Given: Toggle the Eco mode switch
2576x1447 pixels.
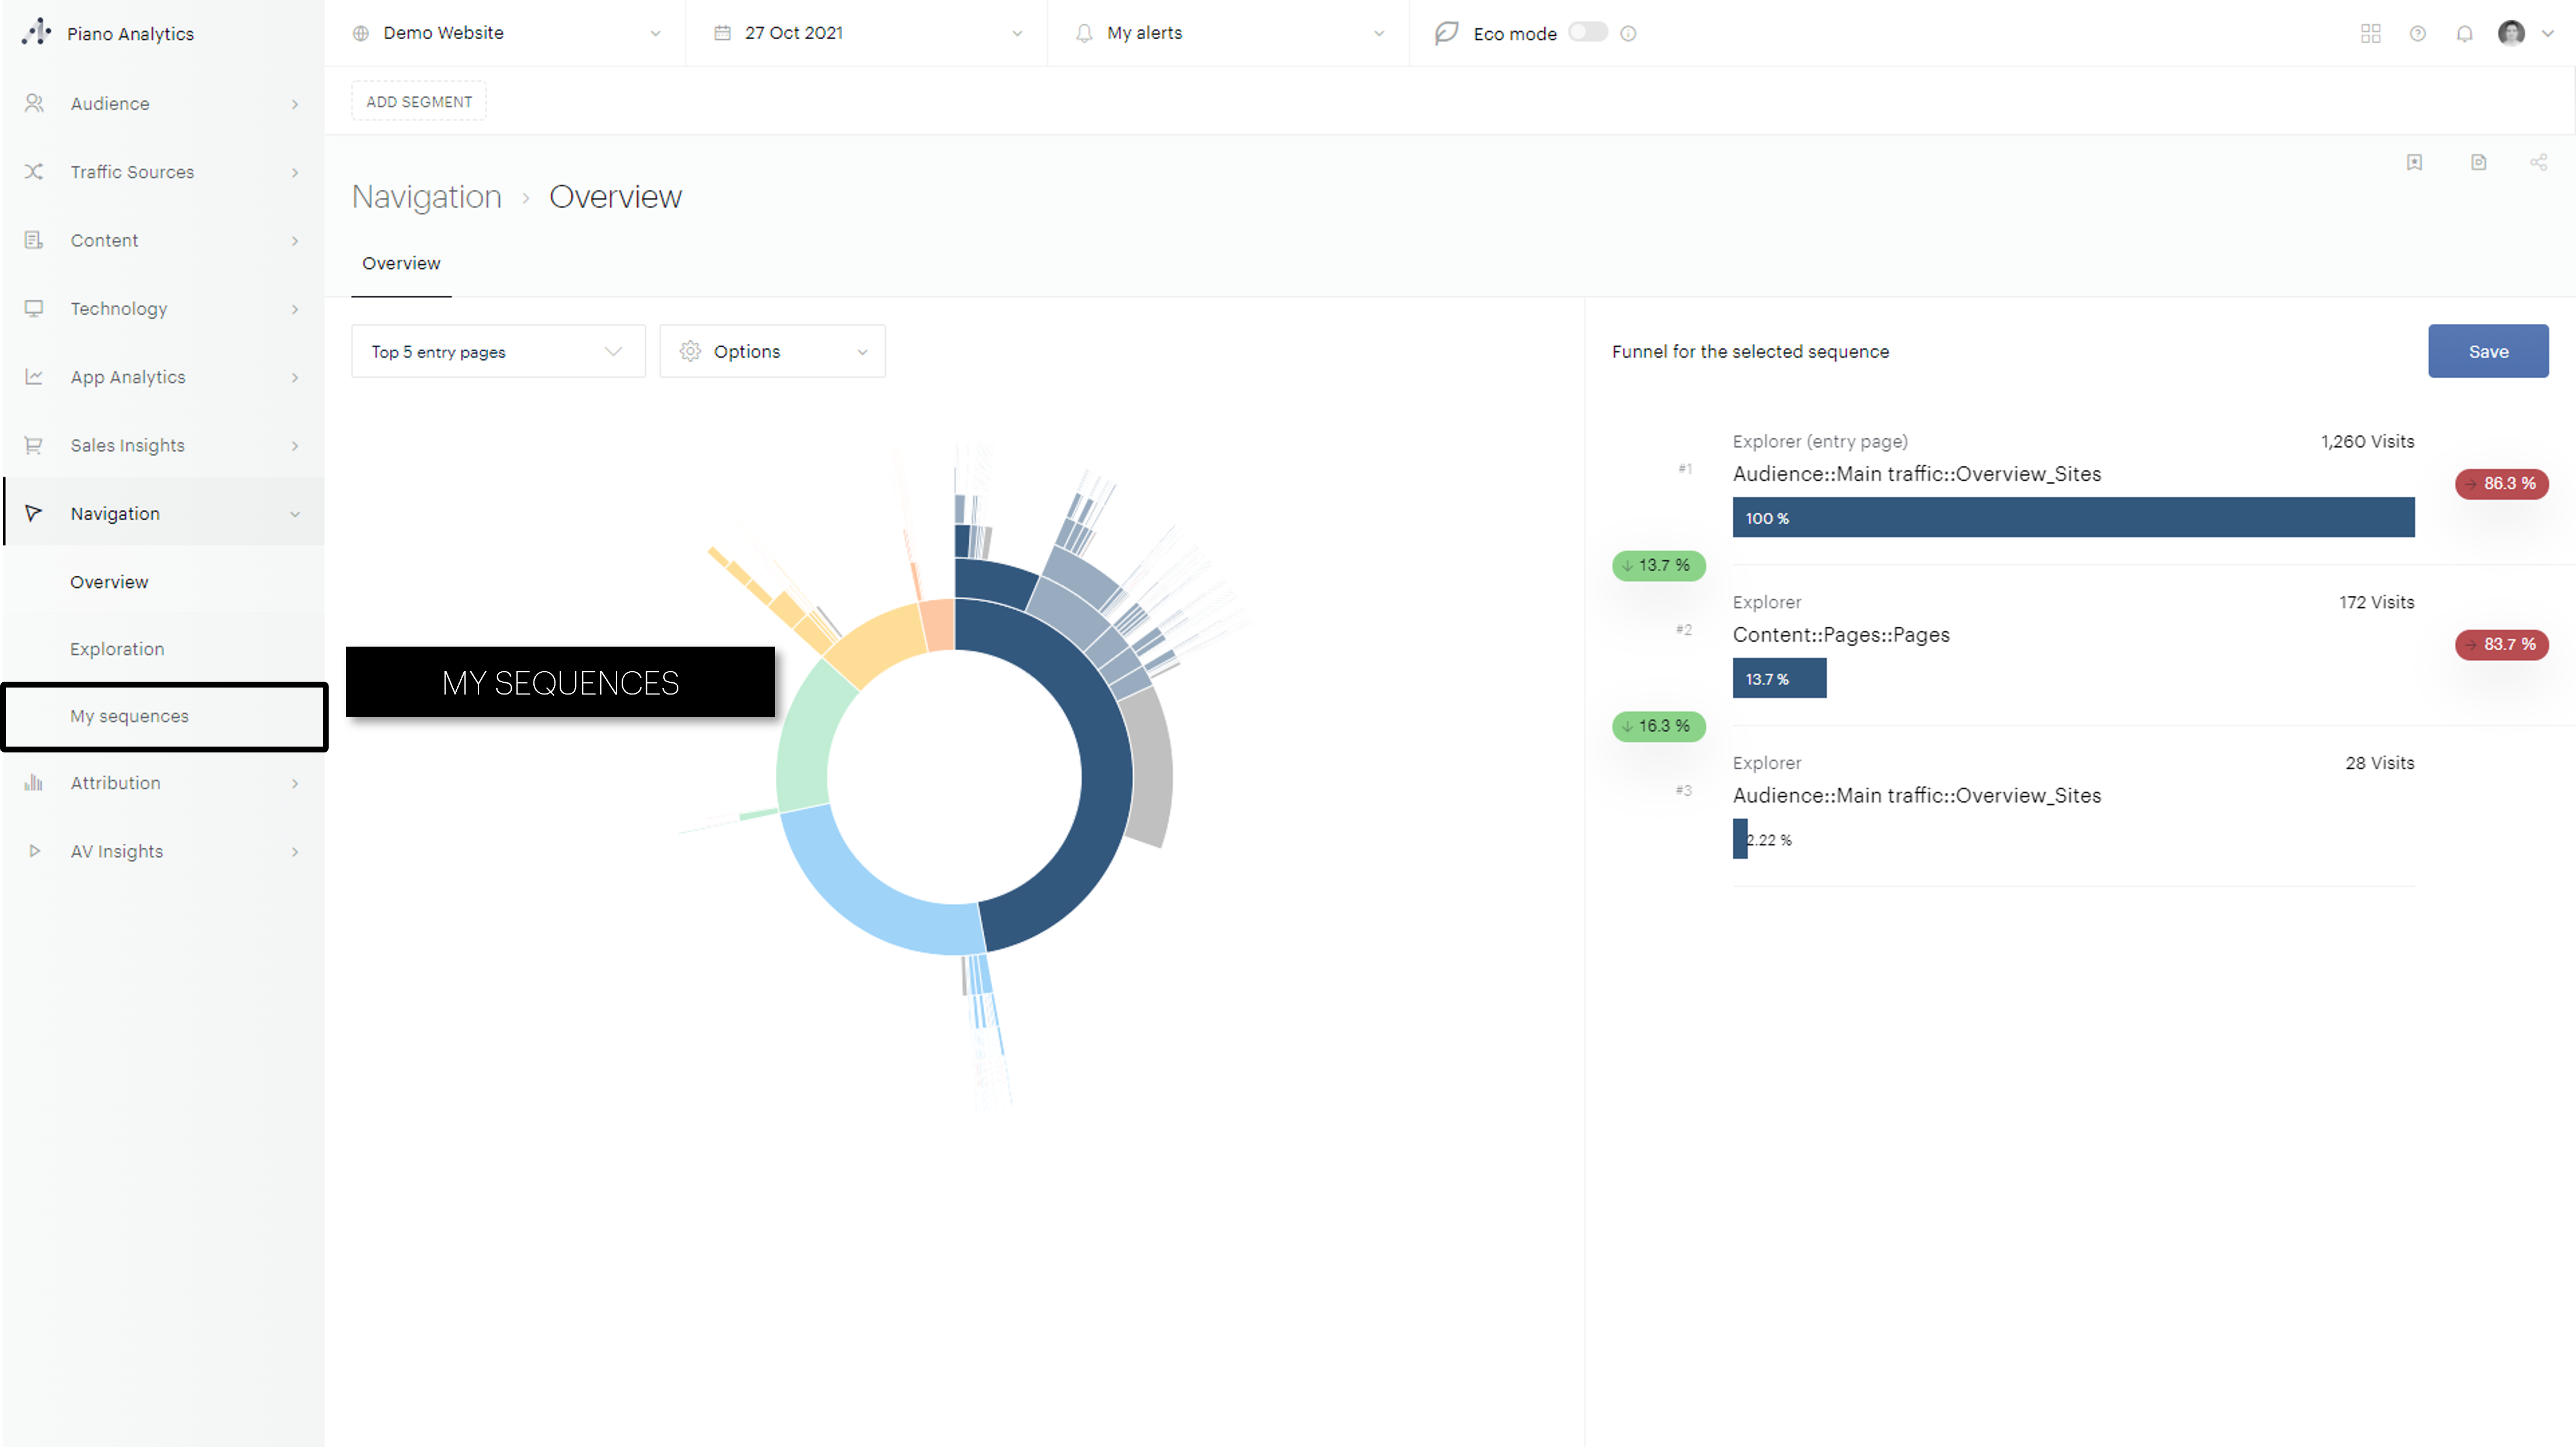Looking at the screenshot, I should tap(1587, 32).
